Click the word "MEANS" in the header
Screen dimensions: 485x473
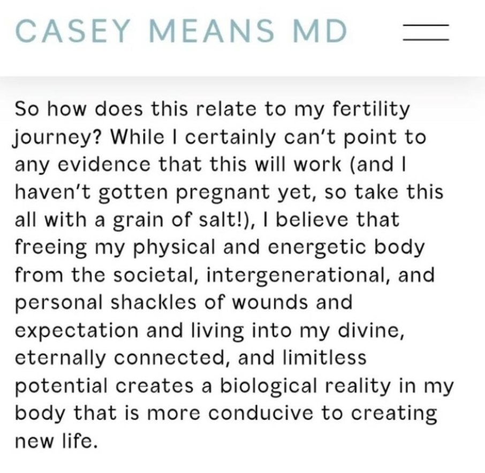tap(211, 31)
